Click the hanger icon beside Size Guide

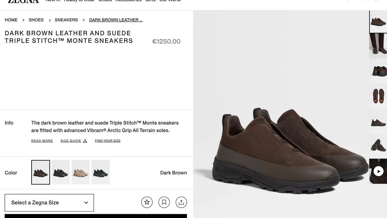(x=85, y=141)
